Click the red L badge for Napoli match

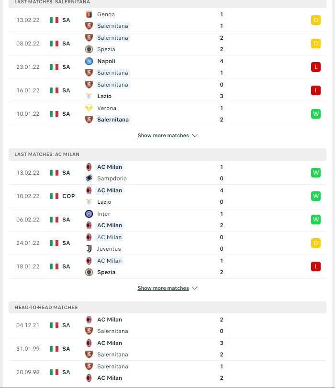(316, 67)
